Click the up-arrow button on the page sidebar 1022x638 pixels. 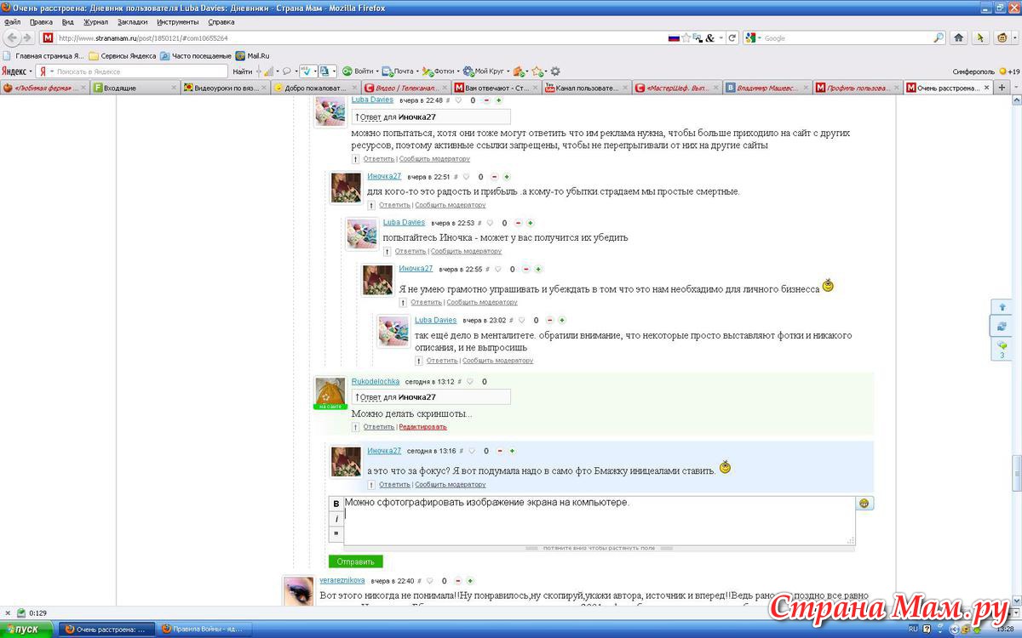pos(1002,306)
